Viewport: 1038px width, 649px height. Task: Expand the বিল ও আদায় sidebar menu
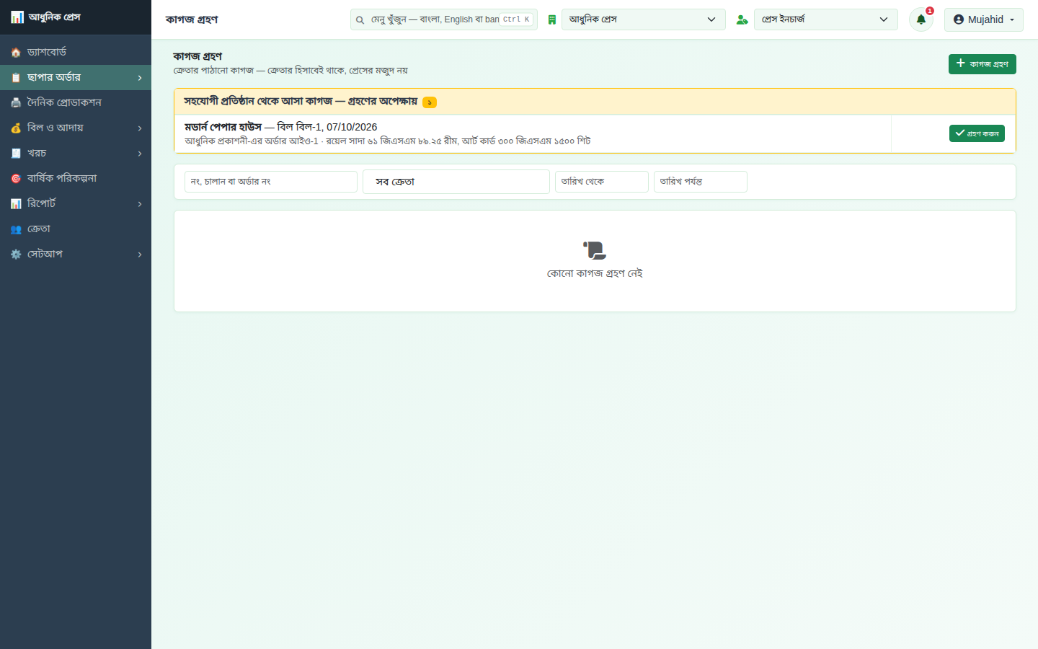click(x=76, y=128)
